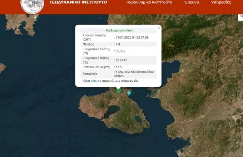Click the ΓΕΩΔΥΝΑΜΙΚΟ ΙΝΣΤΙΤΟΥΤΟ site title
243x157 pixels.
[x=78, y=2]
